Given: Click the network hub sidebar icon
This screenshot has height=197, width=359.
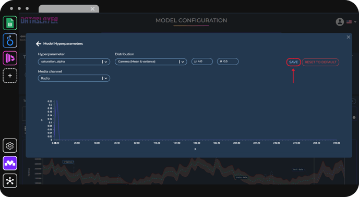Looking at the screenshot, I should tap(10, 181).
